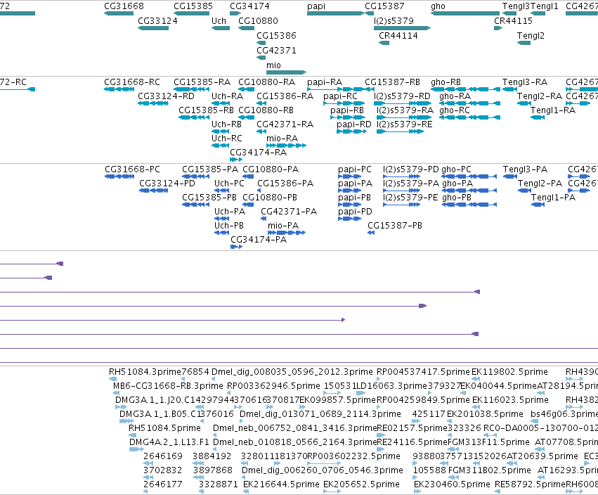Open transcript Tengl1-RA

click(x=553, y=110)
